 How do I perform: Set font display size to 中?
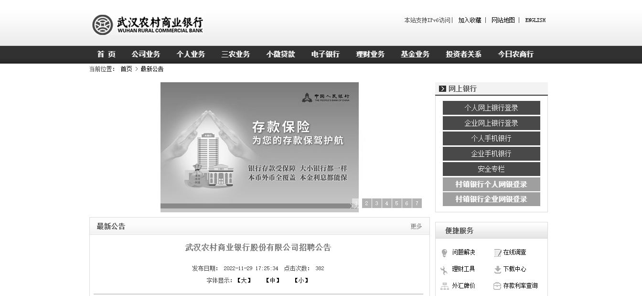pyautogui.click(x=272, y=280)
